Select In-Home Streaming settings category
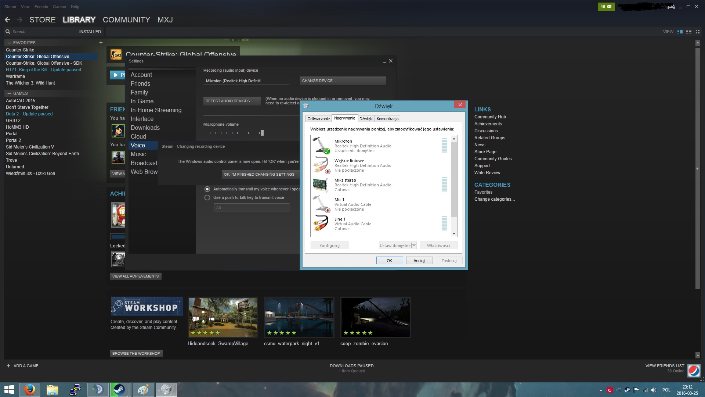705x397 pixels. coord(156,110)
